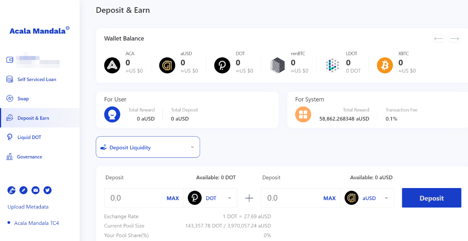This screenshot has height=241, width=468.
Task: Click the For System grid icon
Action: pyautogui.click(x=303, y=114)
